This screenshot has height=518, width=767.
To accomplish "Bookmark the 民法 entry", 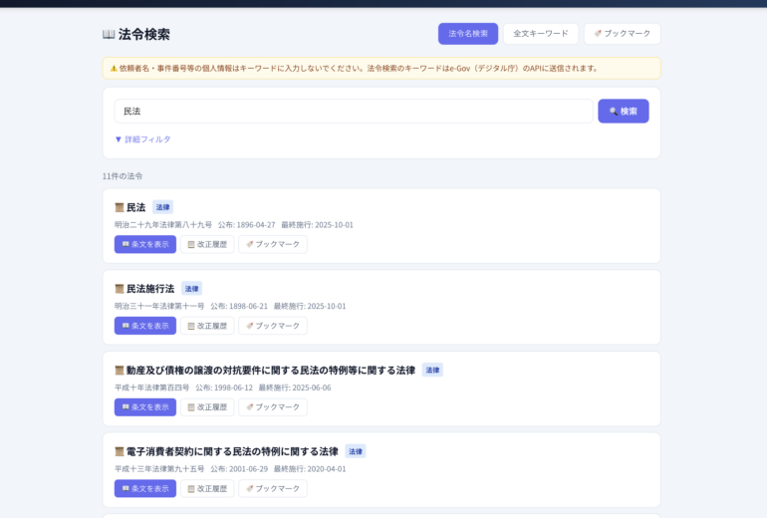I will point(272,244).
